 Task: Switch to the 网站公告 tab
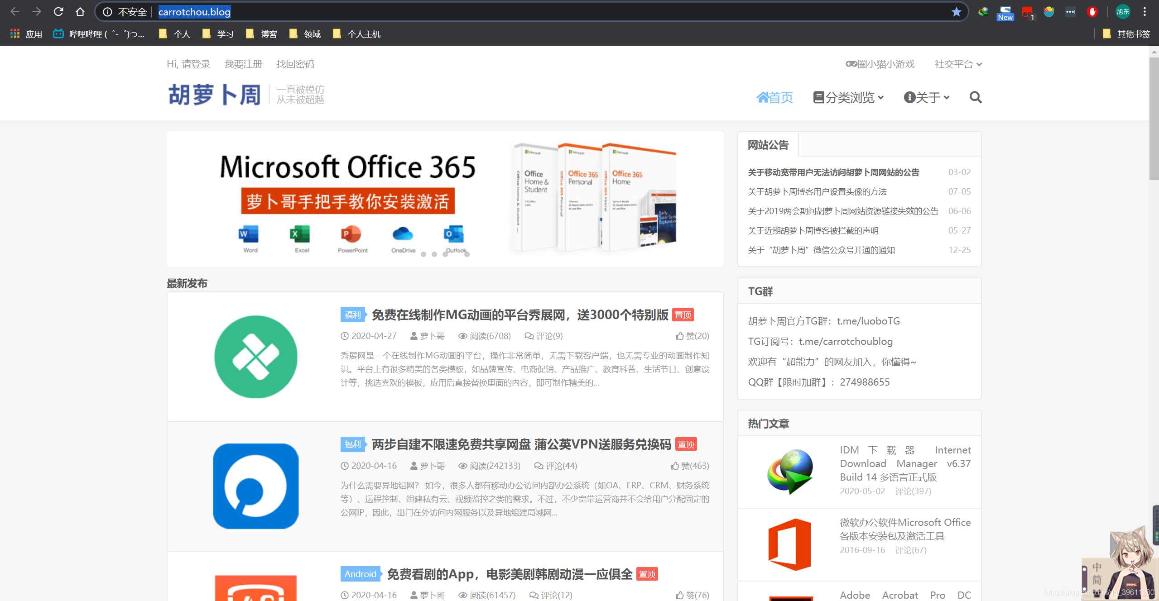[x=768, y=144]
